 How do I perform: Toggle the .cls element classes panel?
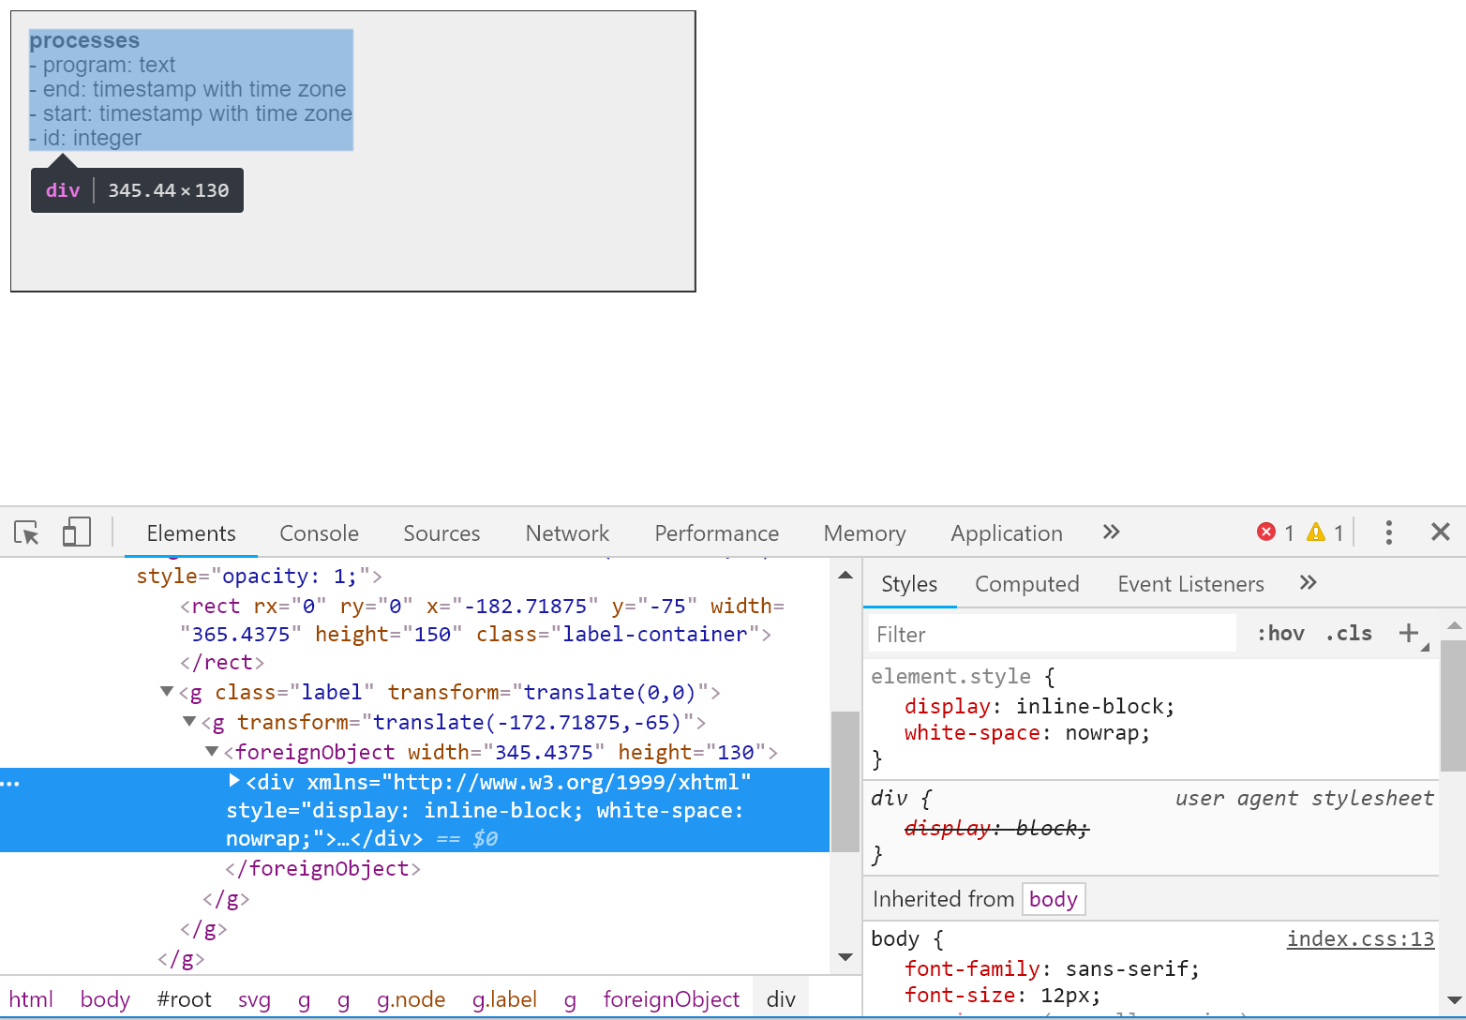pyautogui.click(x=1349, y=633)
